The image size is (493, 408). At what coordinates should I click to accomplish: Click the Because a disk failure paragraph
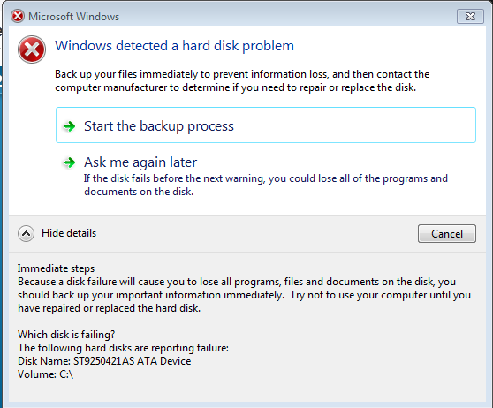pyautogui.click(x=245, y=295)
